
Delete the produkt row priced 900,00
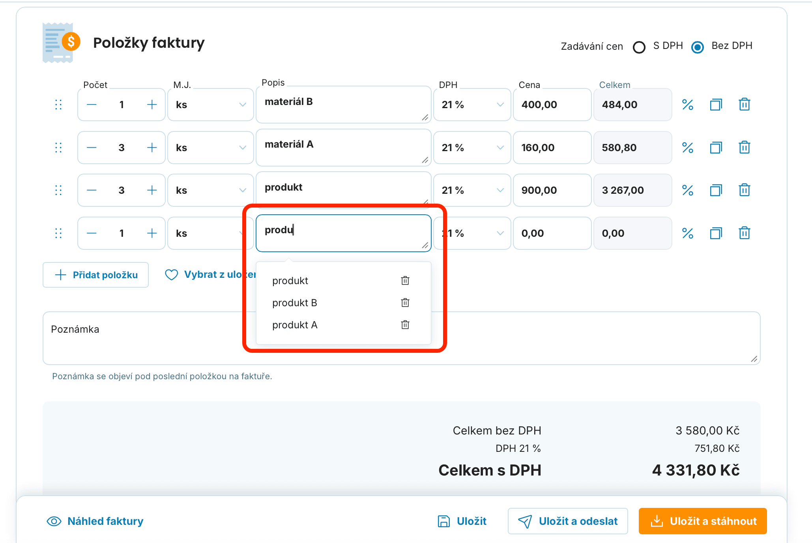[x=745, y=190]
